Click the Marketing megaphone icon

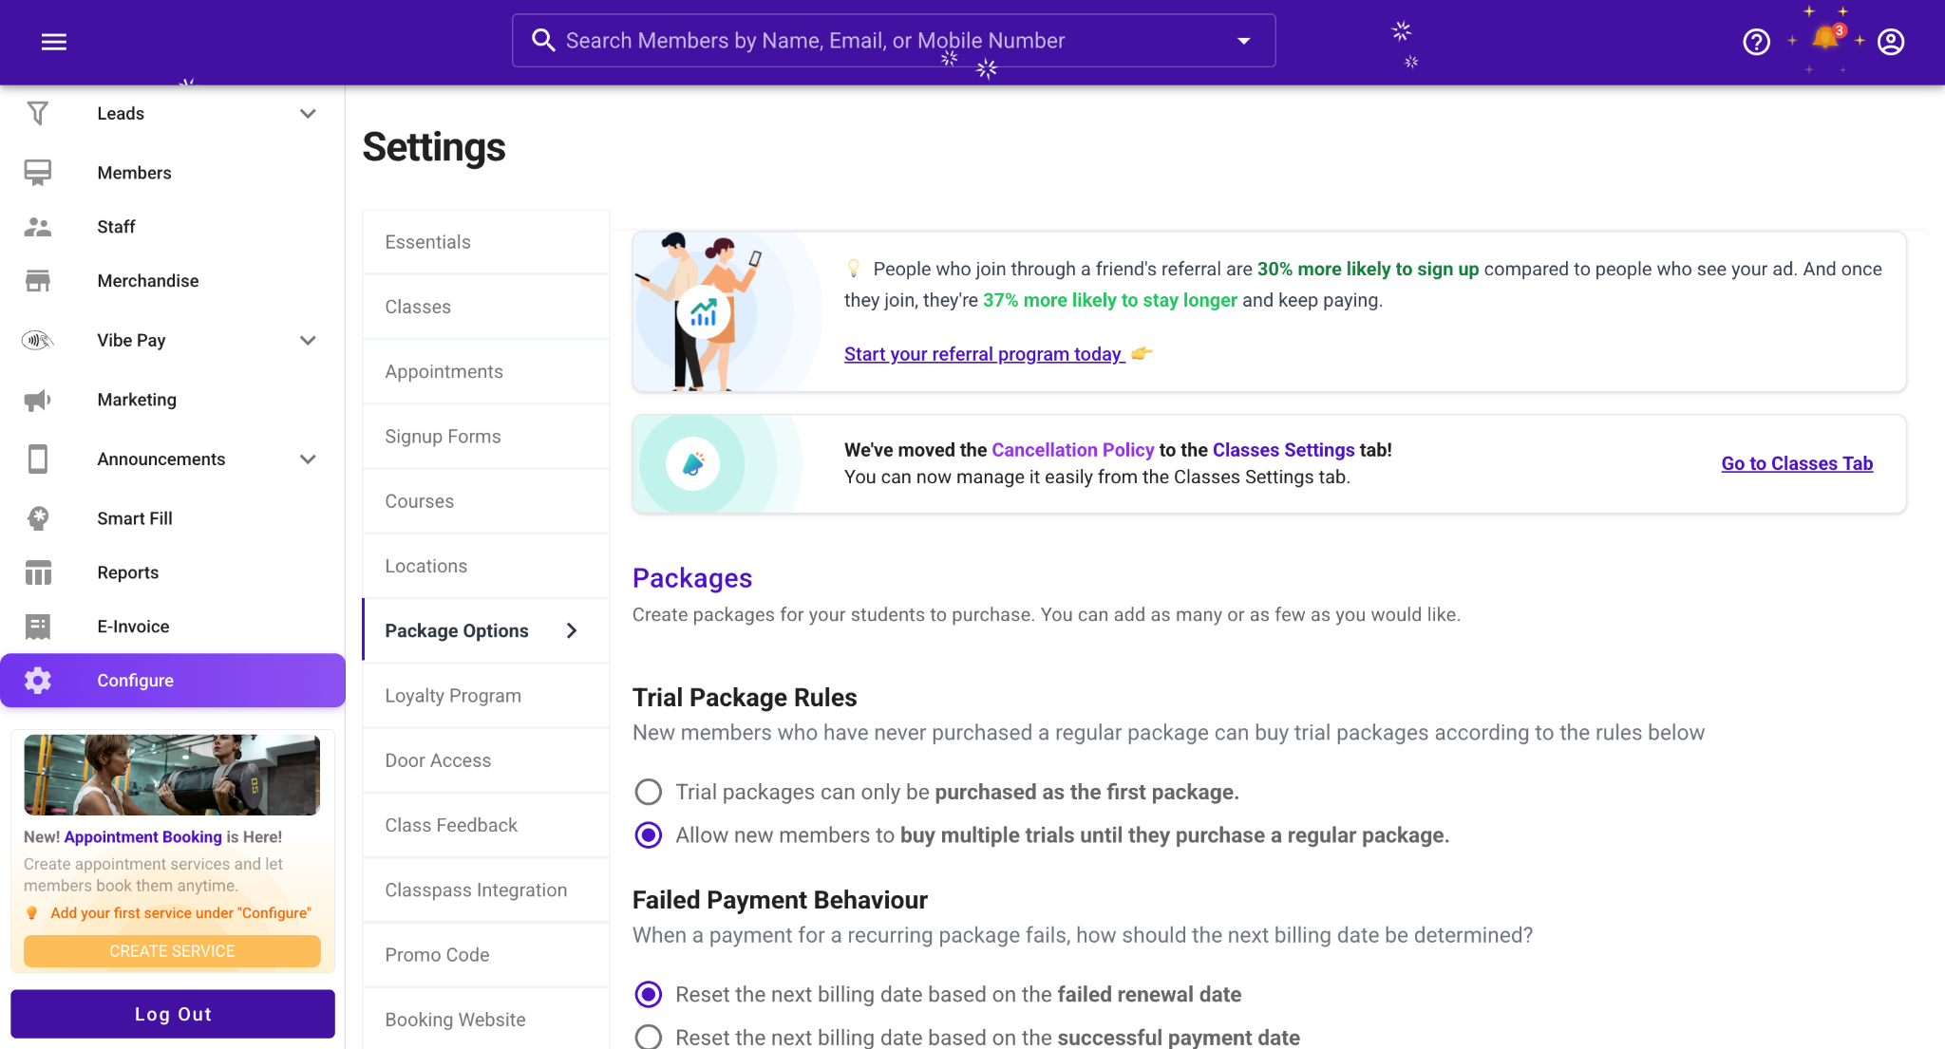38,400
